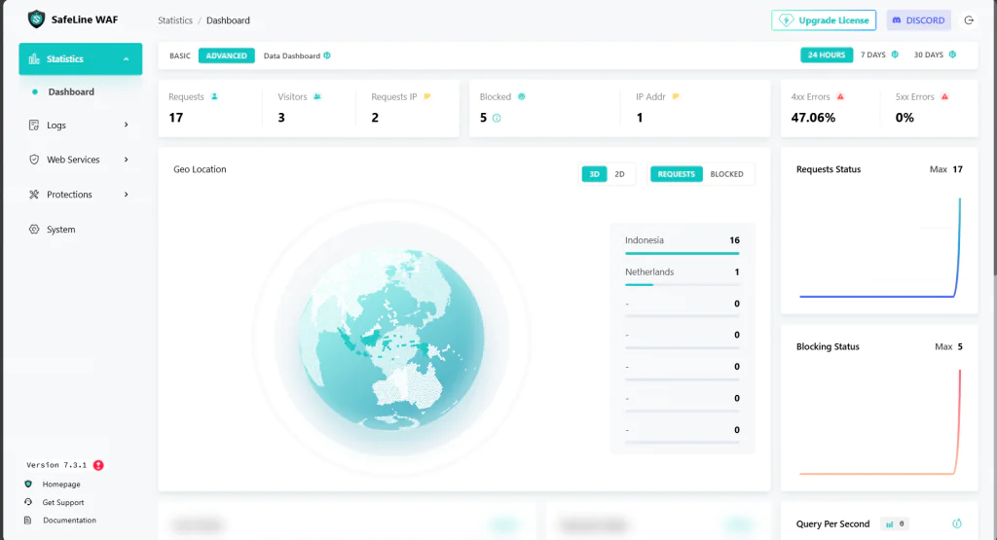Click the refresh icon in Query Per Second

(957, 523)
